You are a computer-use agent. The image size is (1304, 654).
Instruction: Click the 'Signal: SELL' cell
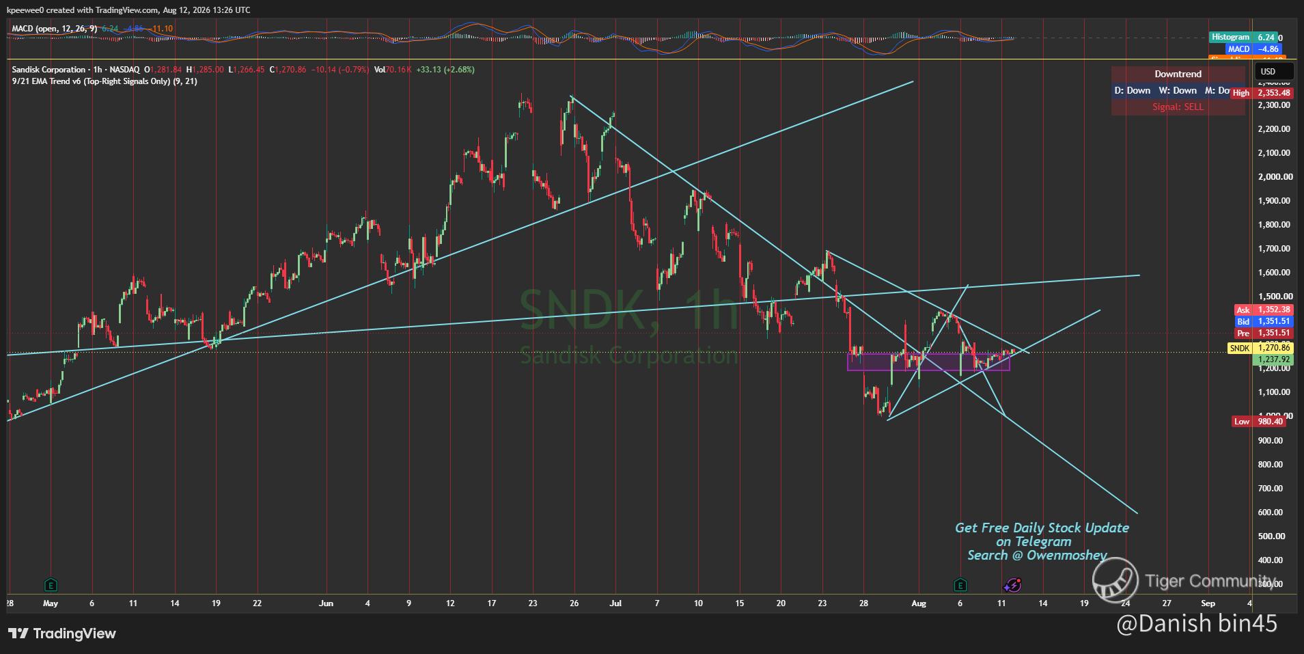point(1178,107)
